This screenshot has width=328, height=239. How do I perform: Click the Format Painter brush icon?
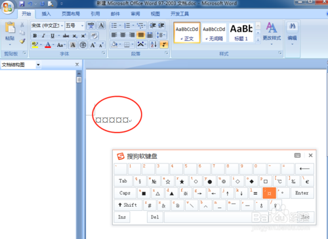pos(22,41)
